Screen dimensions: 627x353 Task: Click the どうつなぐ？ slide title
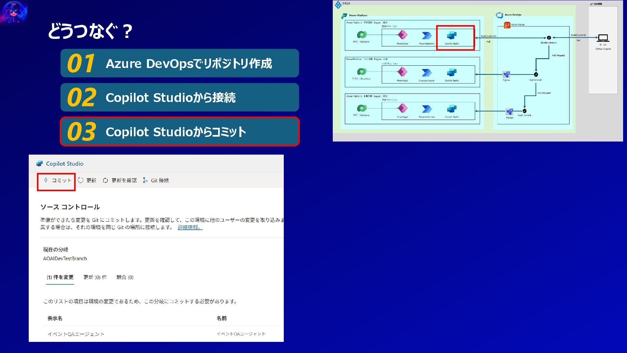click(90, 31)
